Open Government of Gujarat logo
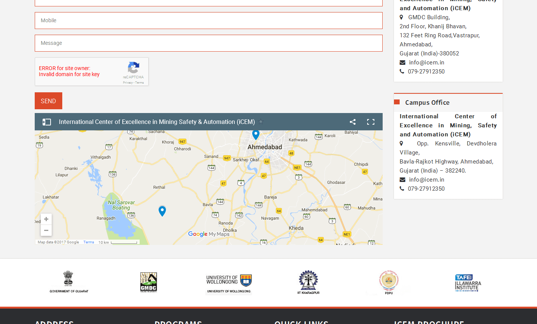The image size is (537, 324). coord(69,282)
